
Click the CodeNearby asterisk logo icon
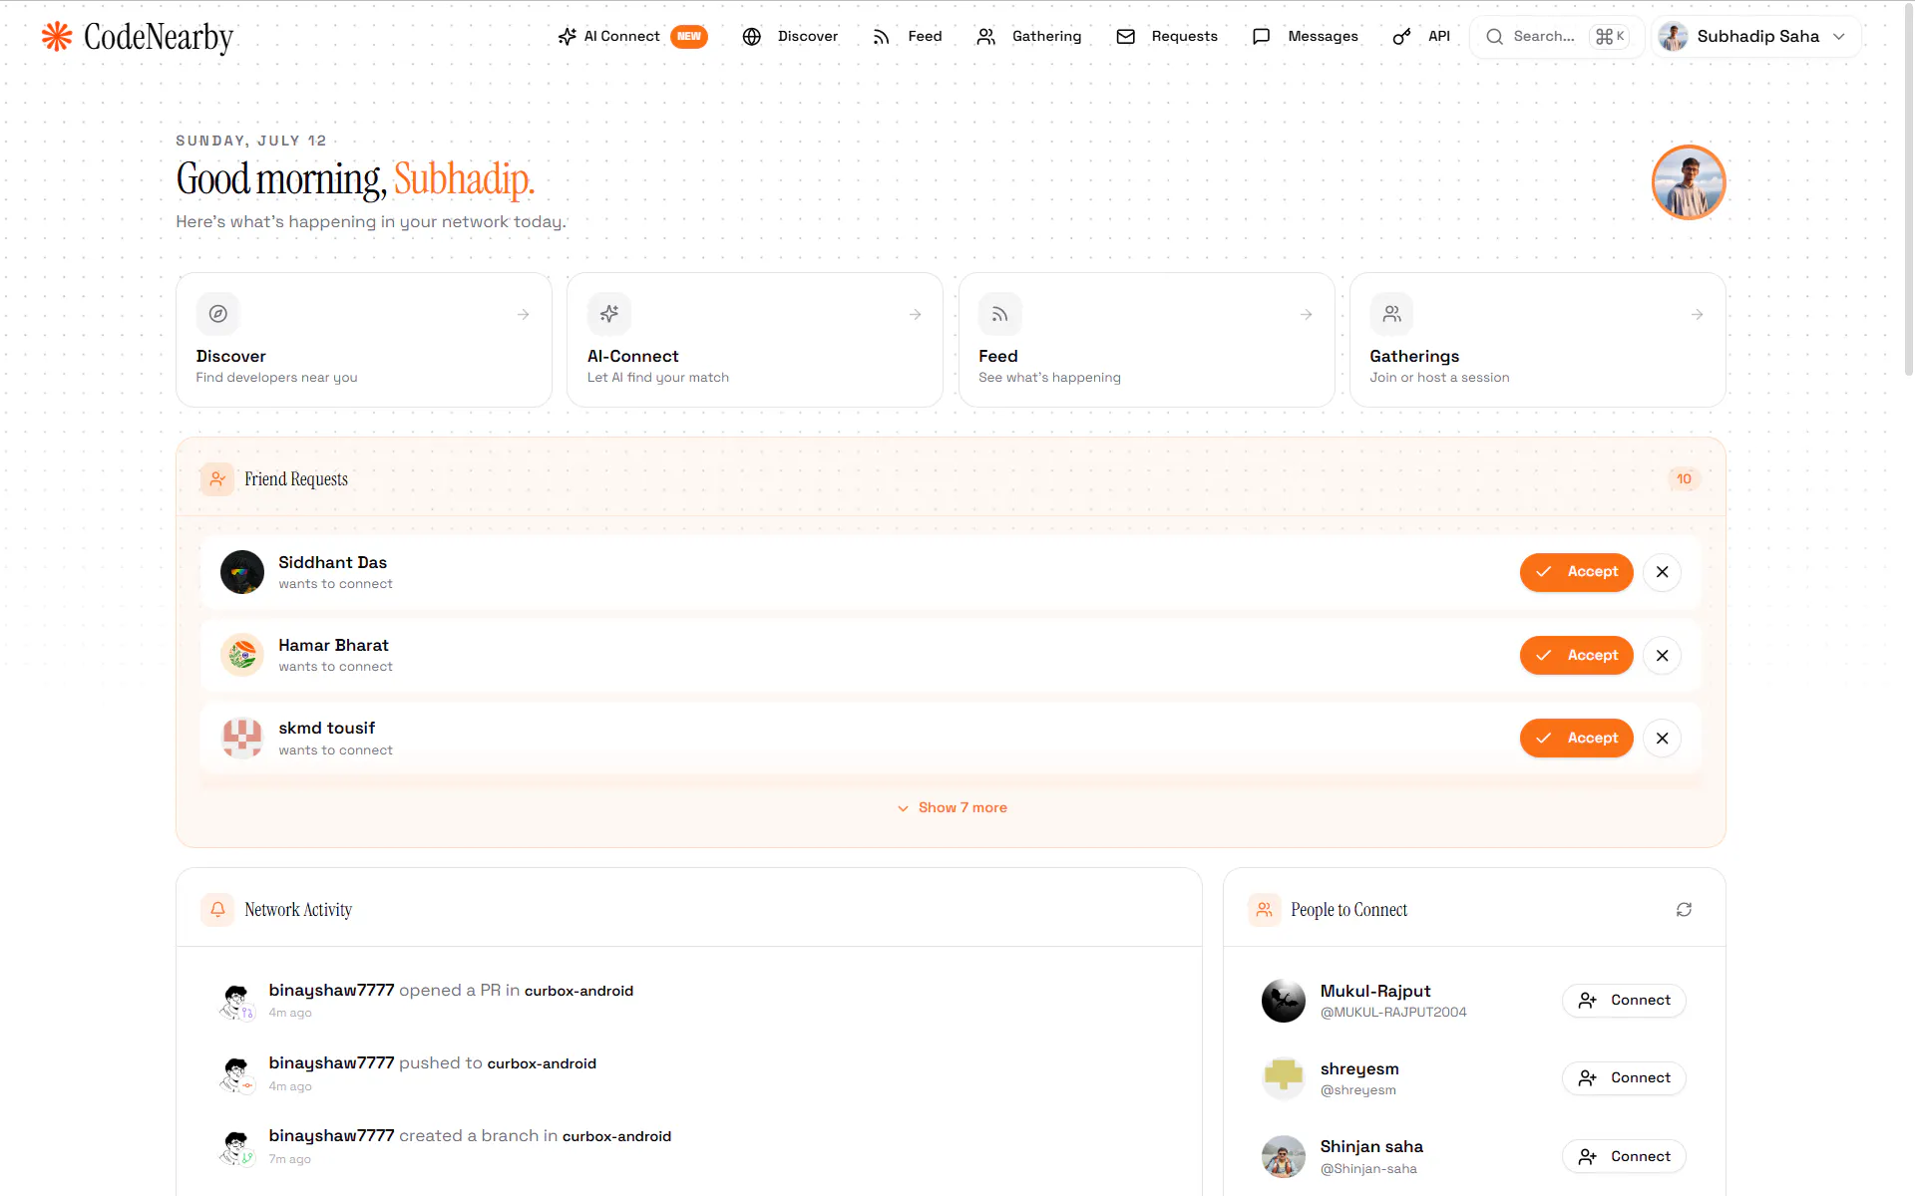(57, 37)
